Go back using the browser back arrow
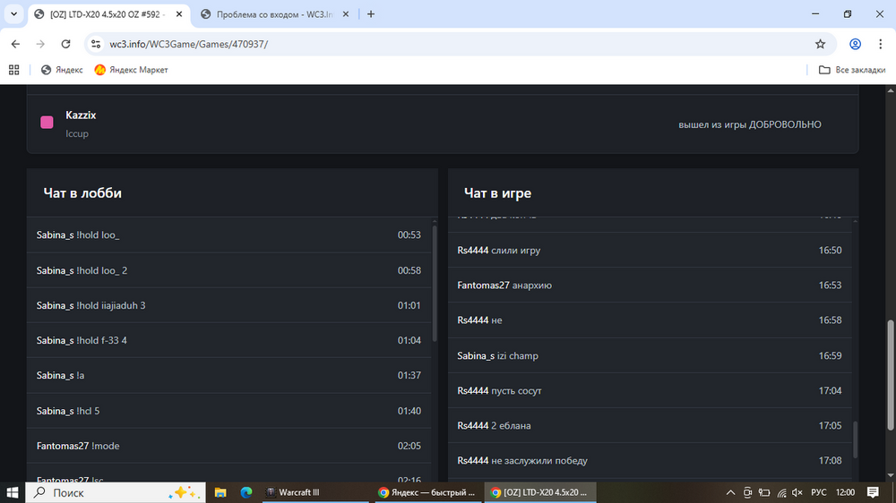Viewport: 896px width, 503px height. coord(15,44)
